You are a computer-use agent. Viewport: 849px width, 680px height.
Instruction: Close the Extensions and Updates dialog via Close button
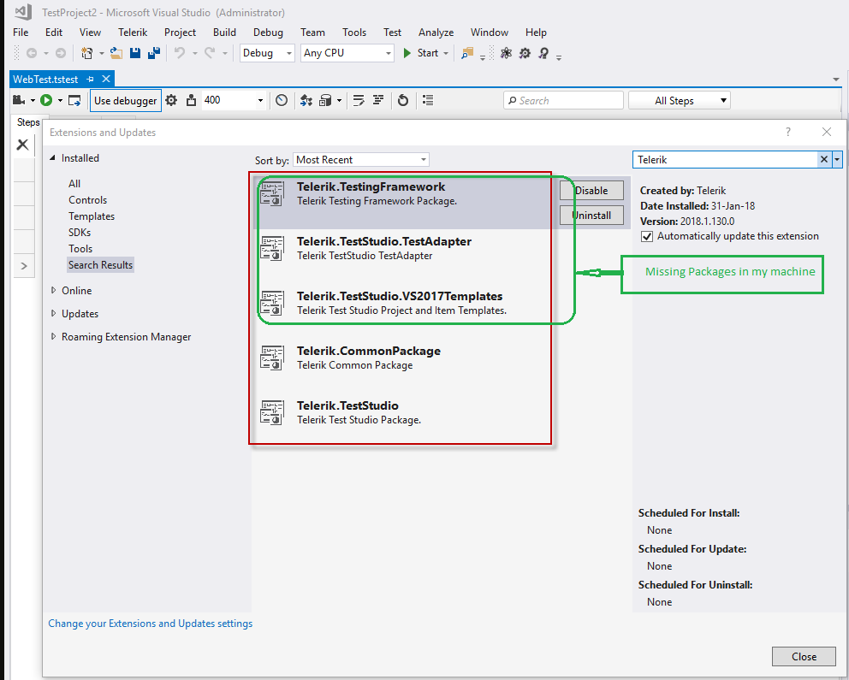[x=804, y=657]
